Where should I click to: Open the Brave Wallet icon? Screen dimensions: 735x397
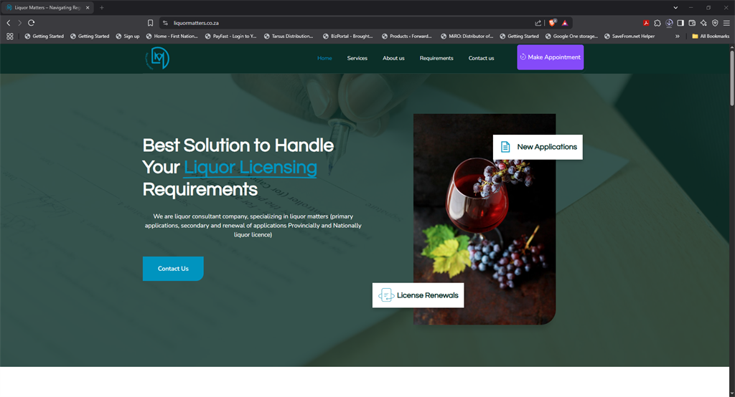pos(692,23)
